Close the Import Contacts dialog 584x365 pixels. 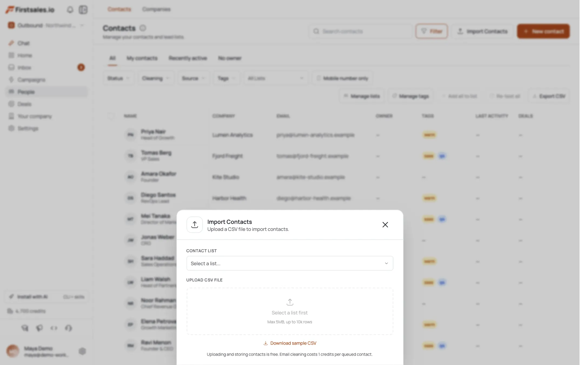point(385,225)
